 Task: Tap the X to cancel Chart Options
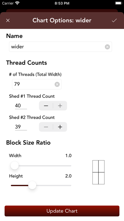(x=8, y=20)
